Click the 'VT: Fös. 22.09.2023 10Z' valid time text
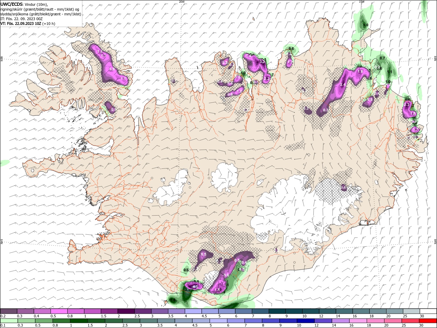Screen dimensions: 437x328 [20, 24]
